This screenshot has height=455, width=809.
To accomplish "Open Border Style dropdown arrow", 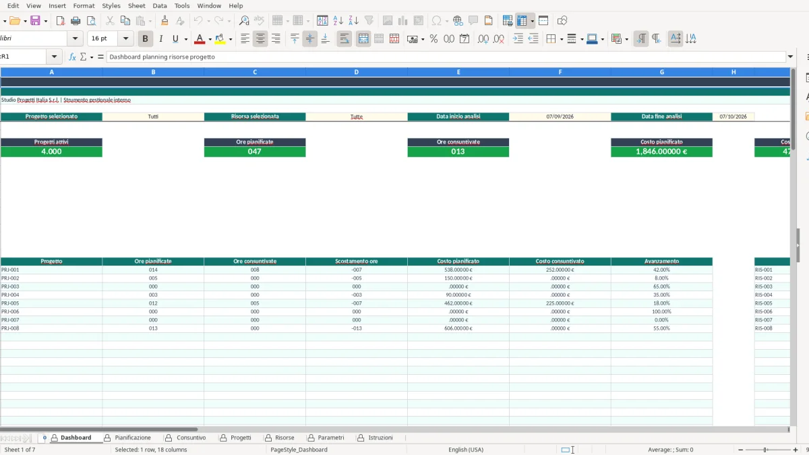I will (582, 39).
